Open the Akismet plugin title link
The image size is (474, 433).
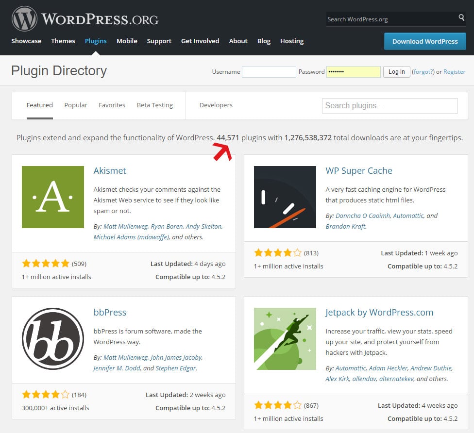point(110,171)
